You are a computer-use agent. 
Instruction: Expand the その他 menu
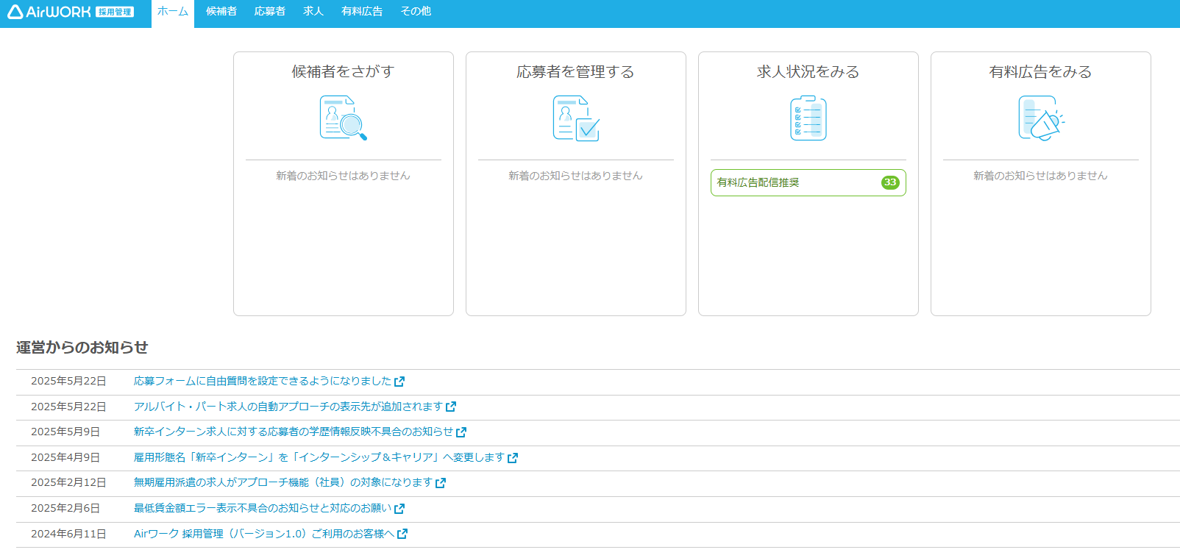pos(416,12)
